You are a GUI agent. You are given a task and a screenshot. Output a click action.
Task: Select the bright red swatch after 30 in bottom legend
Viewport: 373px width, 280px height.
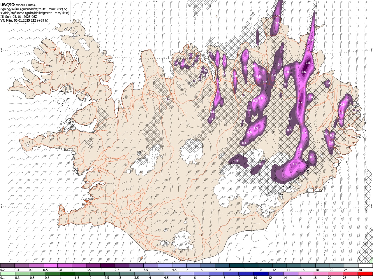(365, 274)
